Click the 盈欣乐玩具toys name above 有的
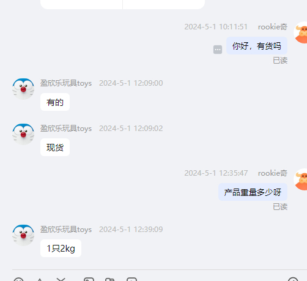The image size is (307, 281). 66,83
